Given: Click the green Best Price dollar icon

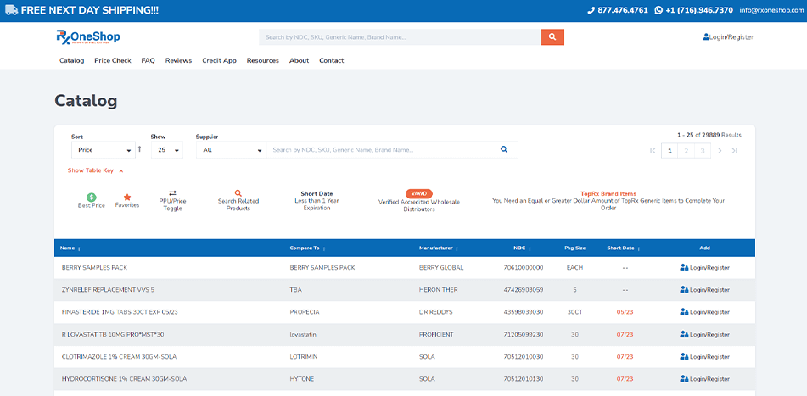Looking at the screenshot, I should (x=91, y=197).
